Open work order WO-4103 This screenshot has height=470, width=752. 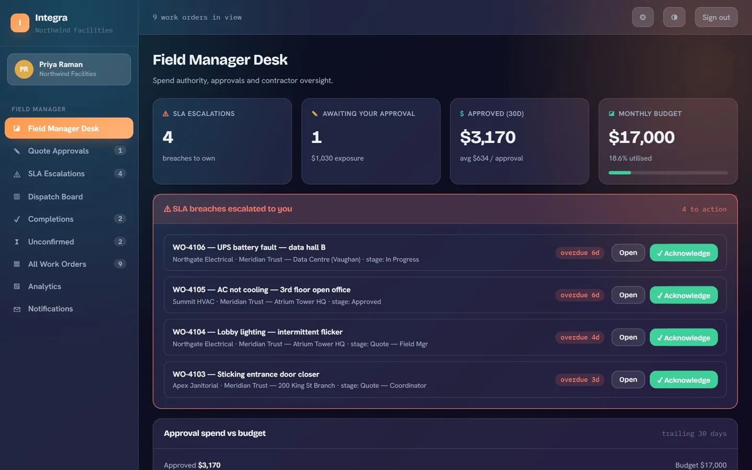point(628,380)
